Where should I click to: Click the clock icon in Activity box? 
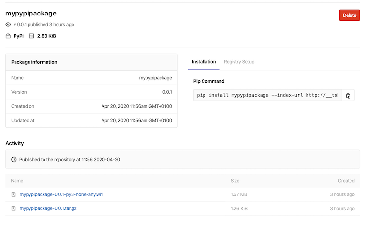point(14,160)
